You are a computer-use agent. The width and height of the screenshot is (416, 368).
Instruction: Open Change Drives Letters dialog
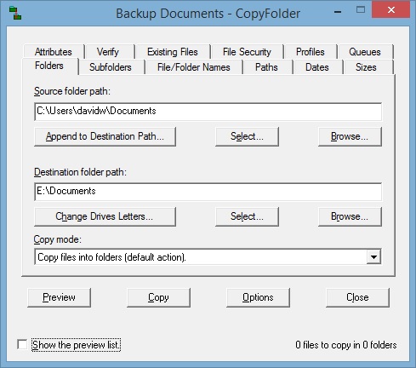pyautogui.click(x=105, y=216)
